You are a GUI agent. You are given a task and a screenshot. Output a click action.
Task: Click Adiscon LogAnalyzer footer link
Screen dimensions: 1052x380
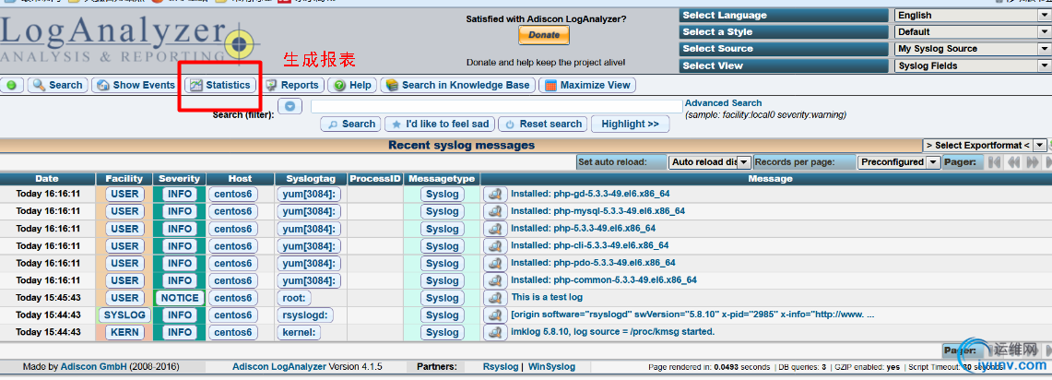(279, 366)
